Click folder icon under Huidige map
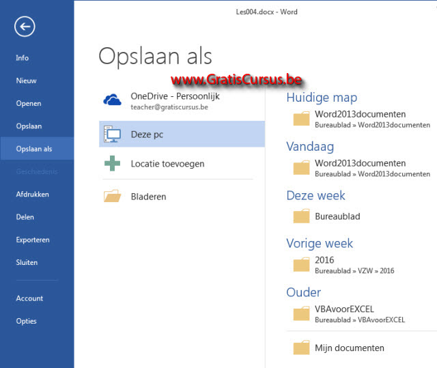Viewport: 437px width, 368px height. pos(301,119)
